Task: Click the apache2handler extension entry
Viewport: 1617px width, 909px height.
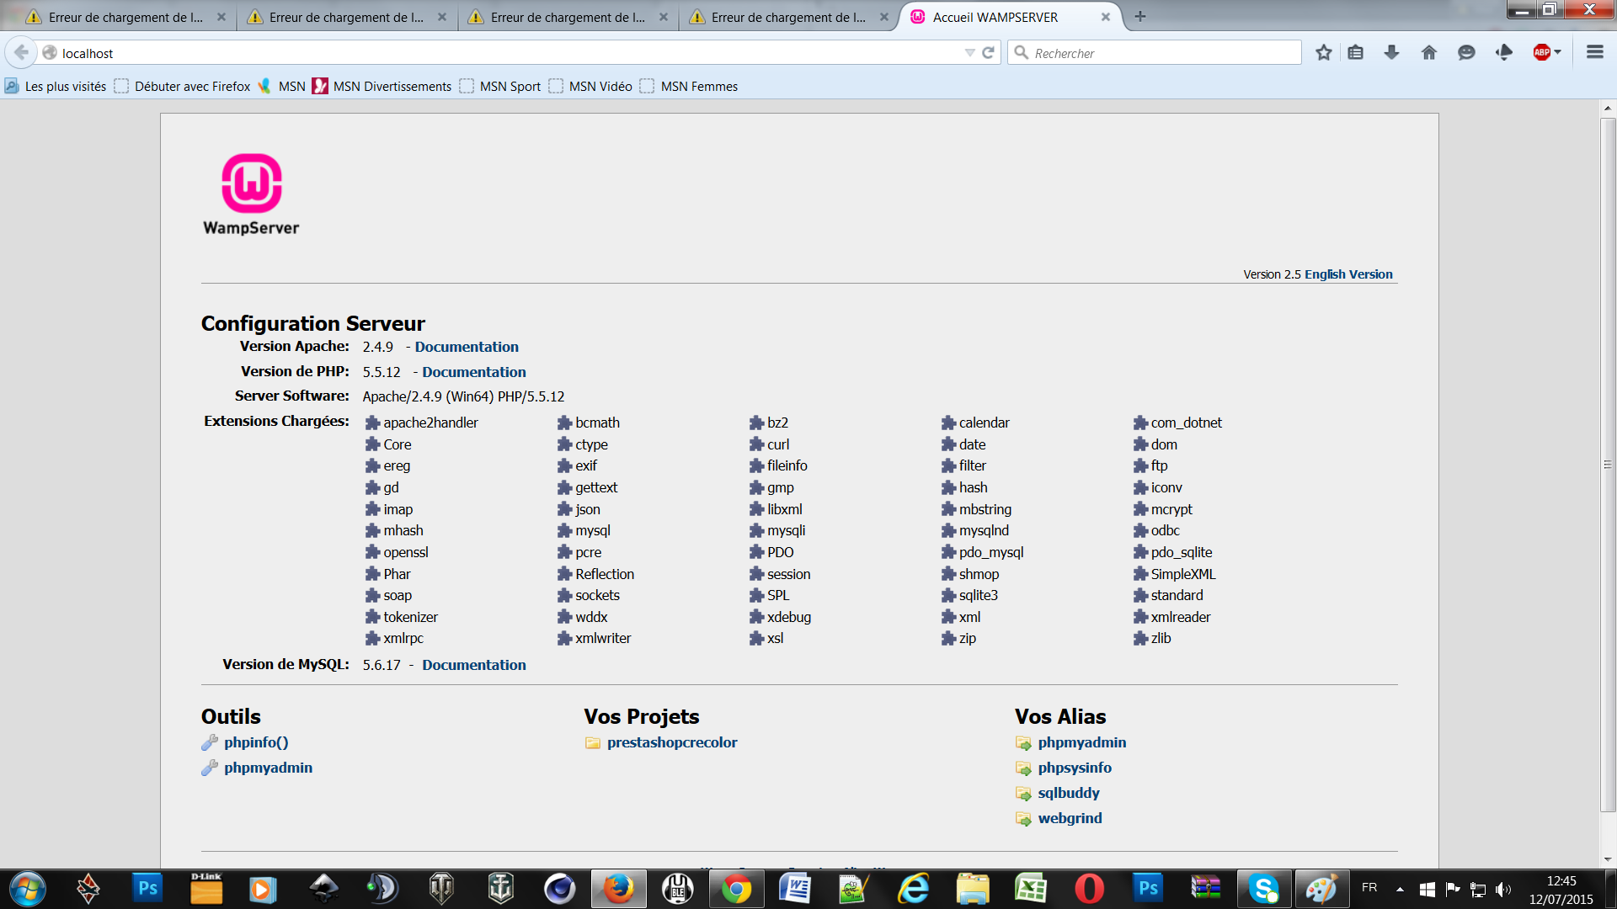Action: (421, 423)
